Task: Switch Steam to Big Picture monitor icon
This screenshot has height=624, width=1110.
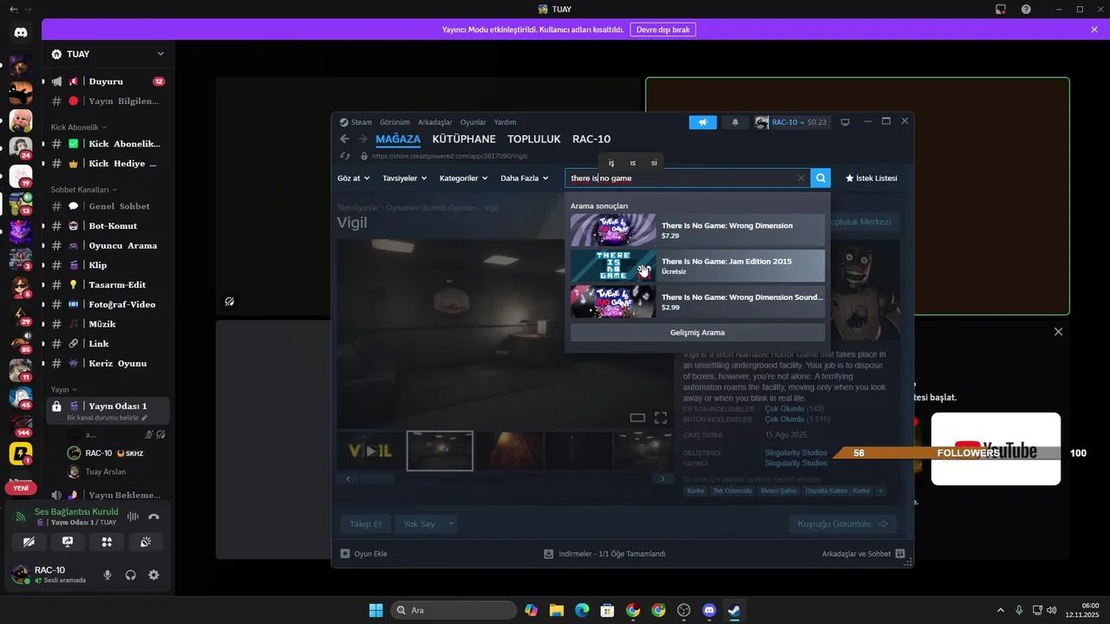Action: tap(846, 122)
